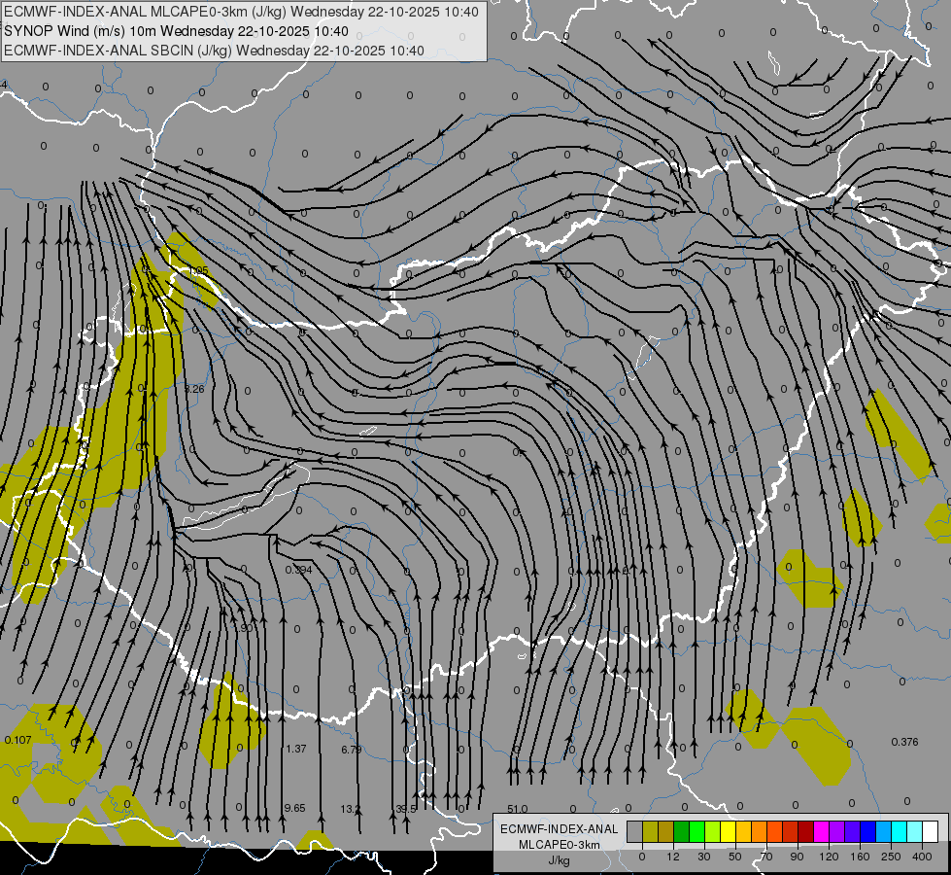Click the J/kg unit label in the legend
The height and width of the screenshot is (875, 951).
click(560, 860)
